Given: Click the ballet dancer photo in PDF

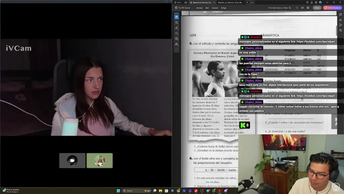Looking at the screenshot, I should 215,79.
